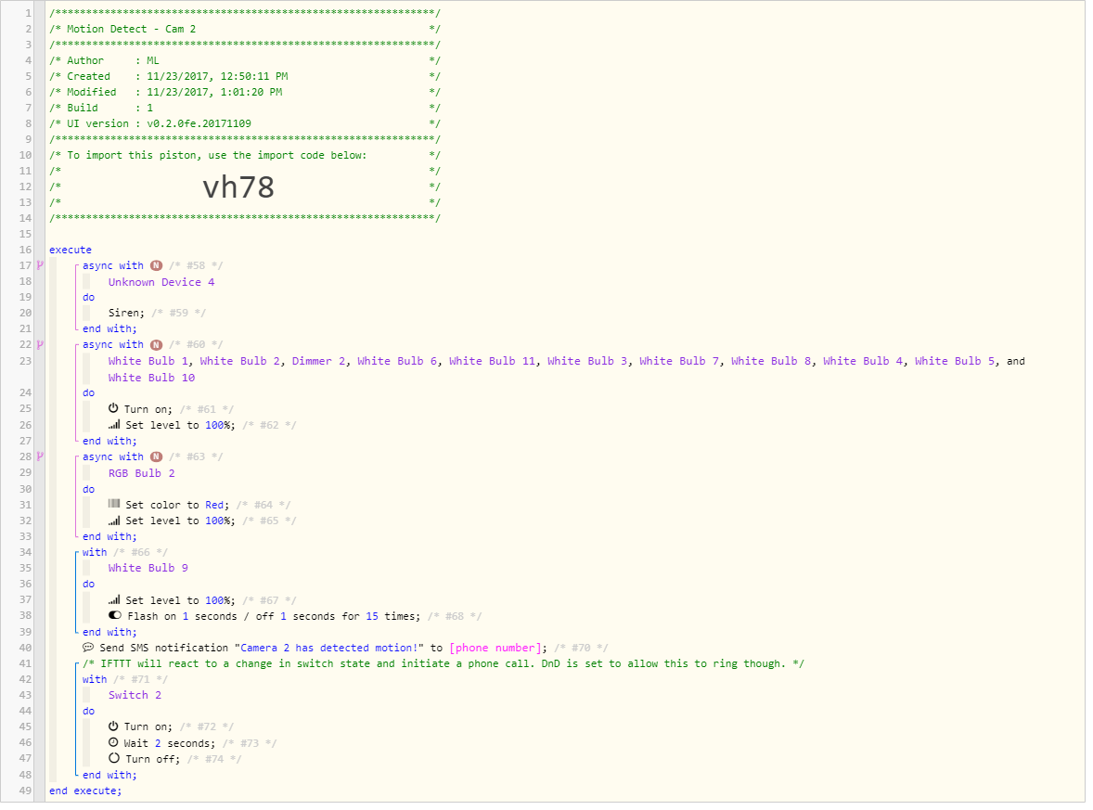Click the Siren; statement
This screenshot has height=810, width=1093.
[126, 313]
